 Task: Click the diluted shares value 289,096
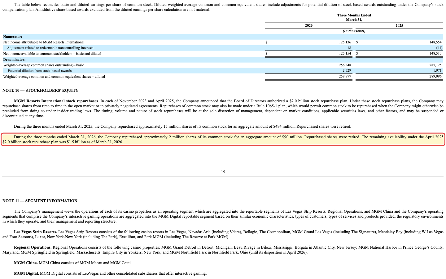435,77
